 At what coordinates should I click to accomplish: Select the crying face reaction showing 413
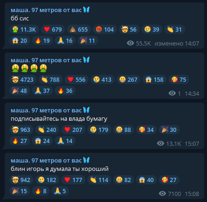(x=103, y=79)
